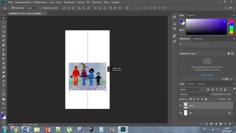Click the hue spectrum slider
The height and width of the screenshot is (133, 236).
[231, 27]
